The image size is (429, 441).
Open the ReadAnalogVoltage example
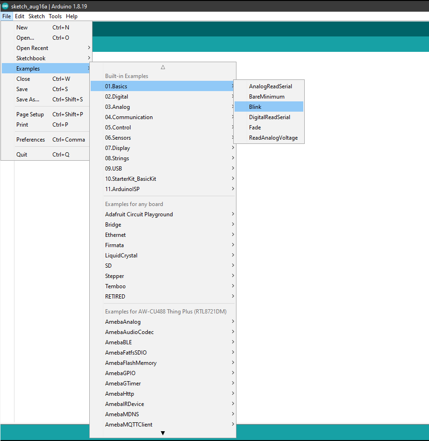pyautogui.click(x=269, y=138)
